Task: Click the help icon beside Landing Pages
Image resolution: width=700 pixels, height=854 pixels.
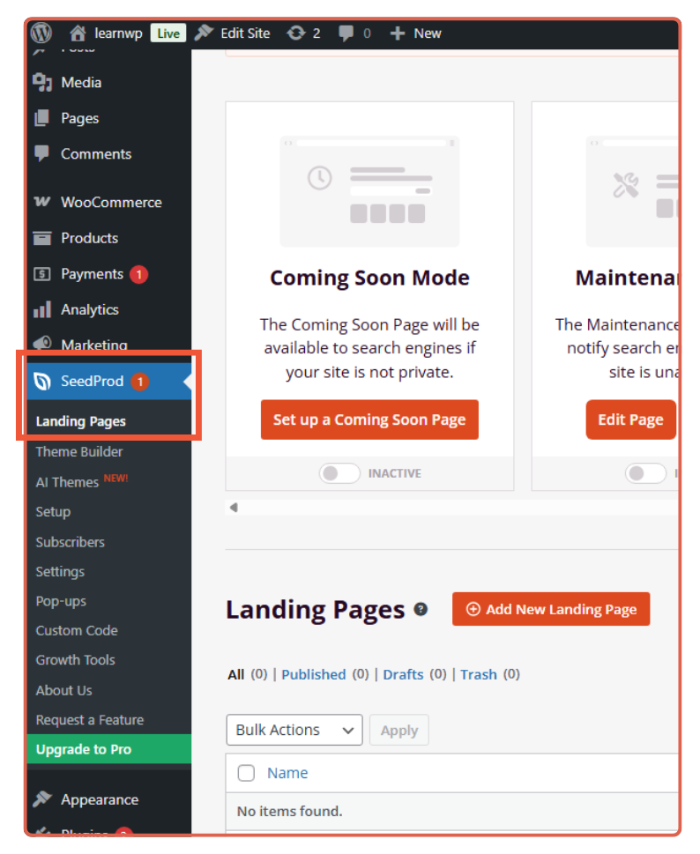Action: tap(421, 609)
